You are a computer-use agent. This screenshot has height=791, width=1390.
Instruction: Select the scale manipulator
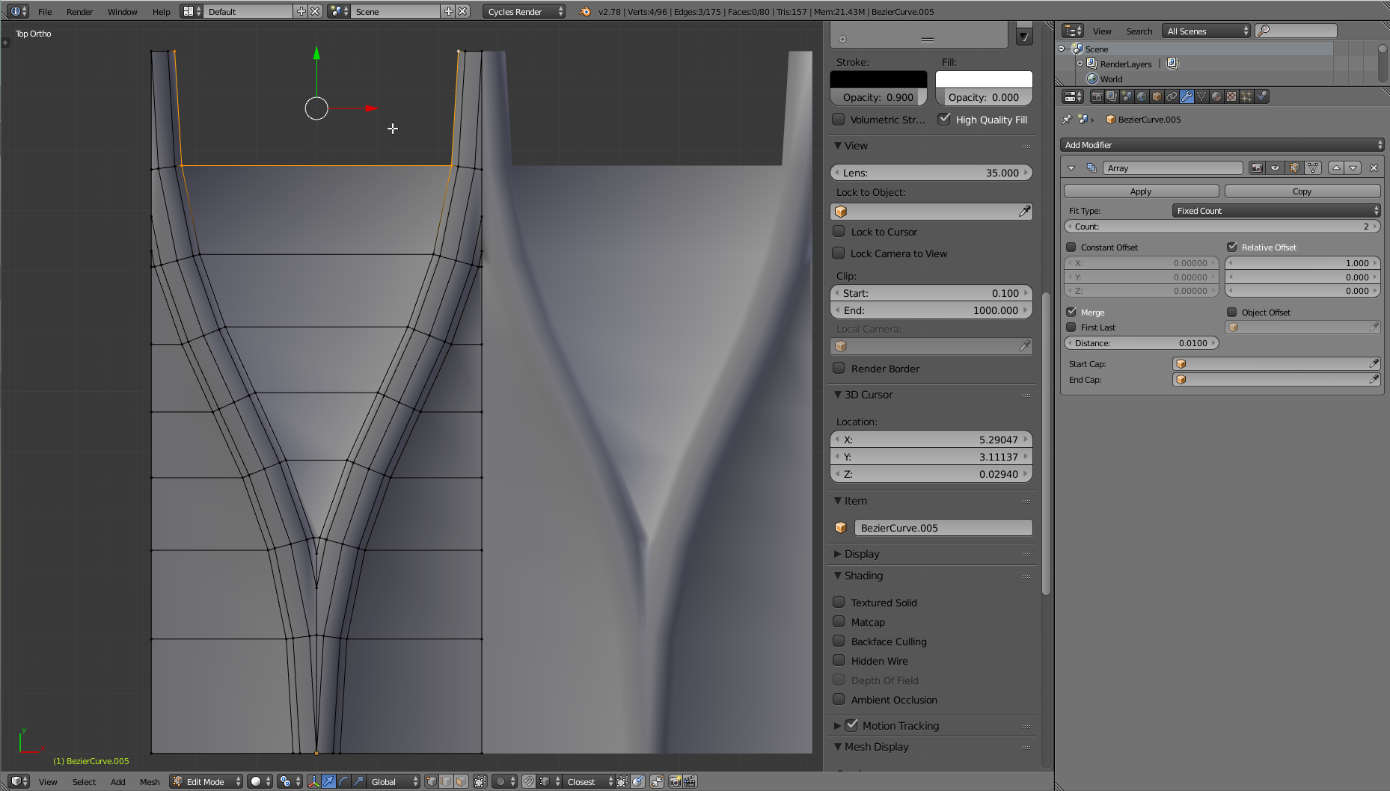pyautogui.click(x=358, y=781)
